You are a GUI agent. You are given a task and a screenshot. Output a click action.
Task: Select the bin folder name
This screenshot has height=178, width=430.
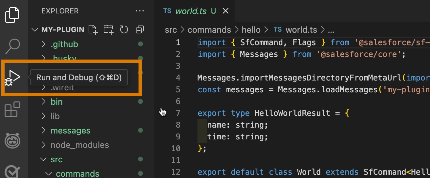coord(56,102)
